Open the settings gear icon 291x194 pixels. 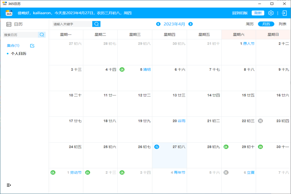(271, 13)
